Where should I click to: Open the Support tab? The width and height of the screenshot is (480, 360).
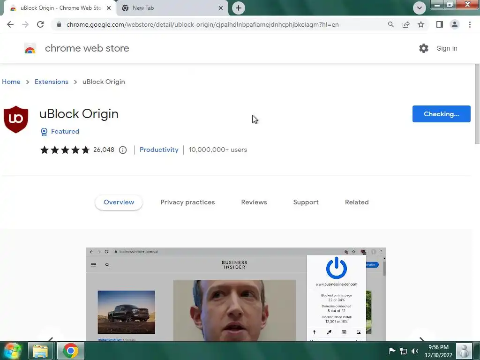click(x=306, y=202)
